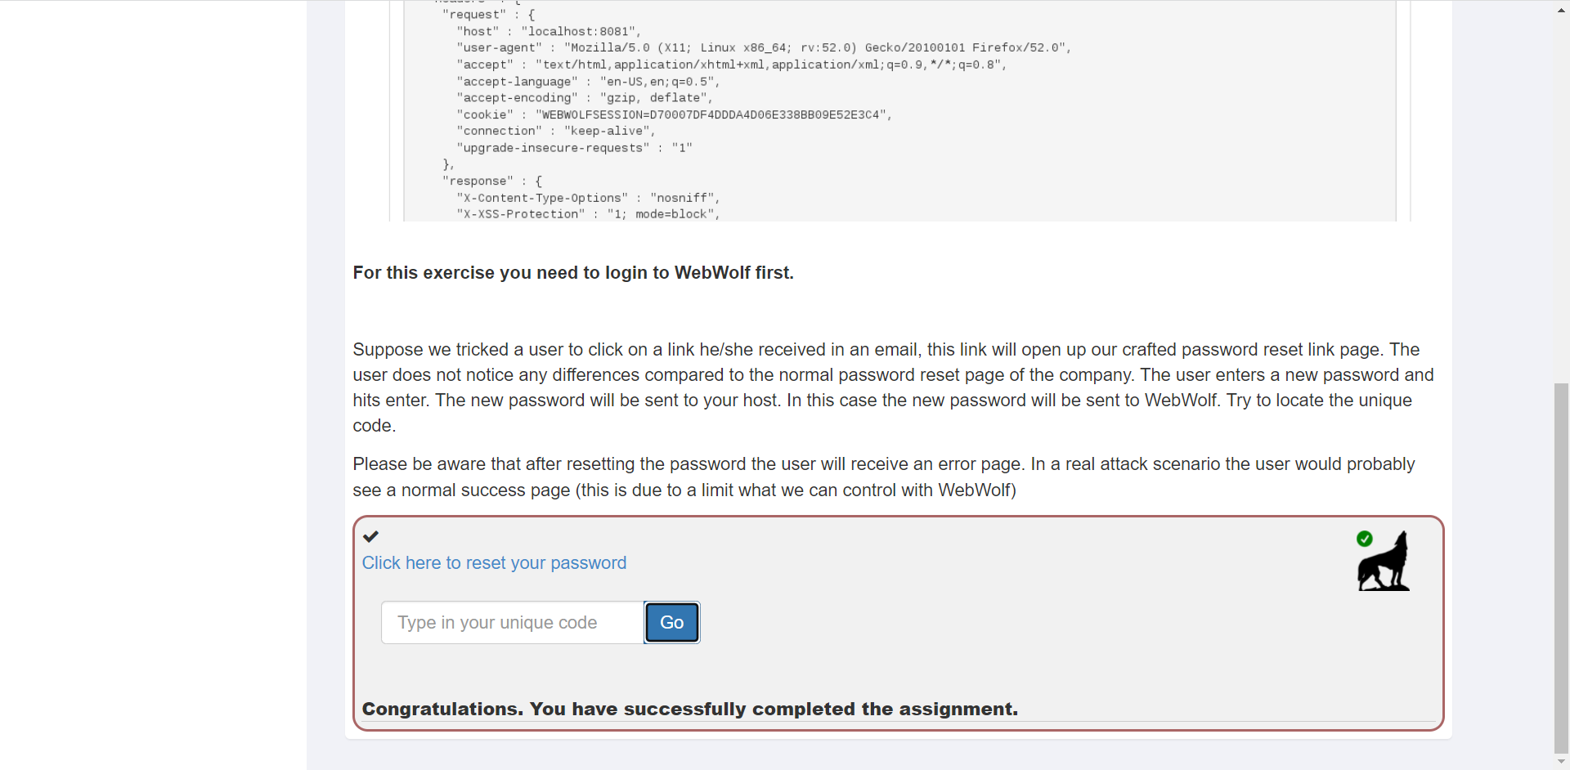
Task: Click the WebWolf wolf logo icon
Action: point(1384,562)
